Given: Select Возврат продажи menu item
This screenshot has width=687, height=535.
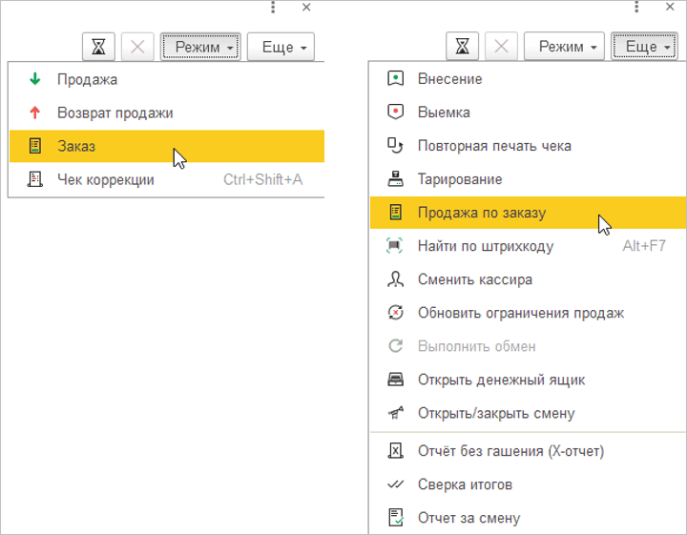Looking at the screenshot, I should tap(114, 113).
